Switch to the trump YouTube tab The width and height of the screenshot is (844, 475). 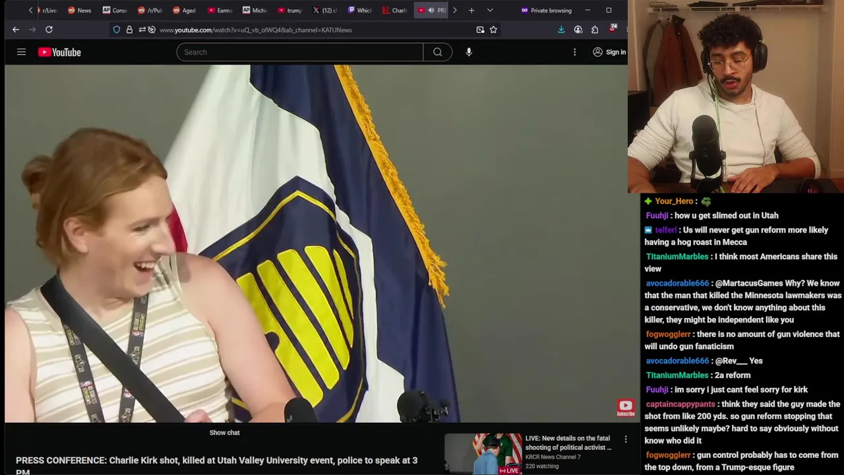(x=289, y=11)
